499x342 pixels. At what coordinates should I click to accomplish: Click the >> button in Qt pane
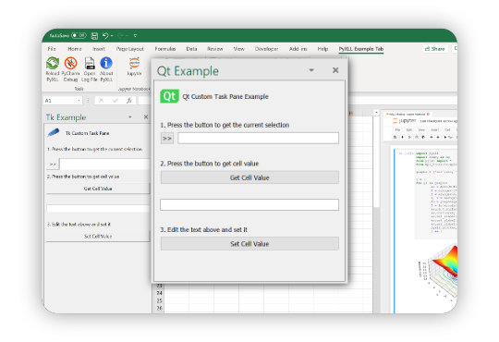pyautogui.click(x=167, y=139)
